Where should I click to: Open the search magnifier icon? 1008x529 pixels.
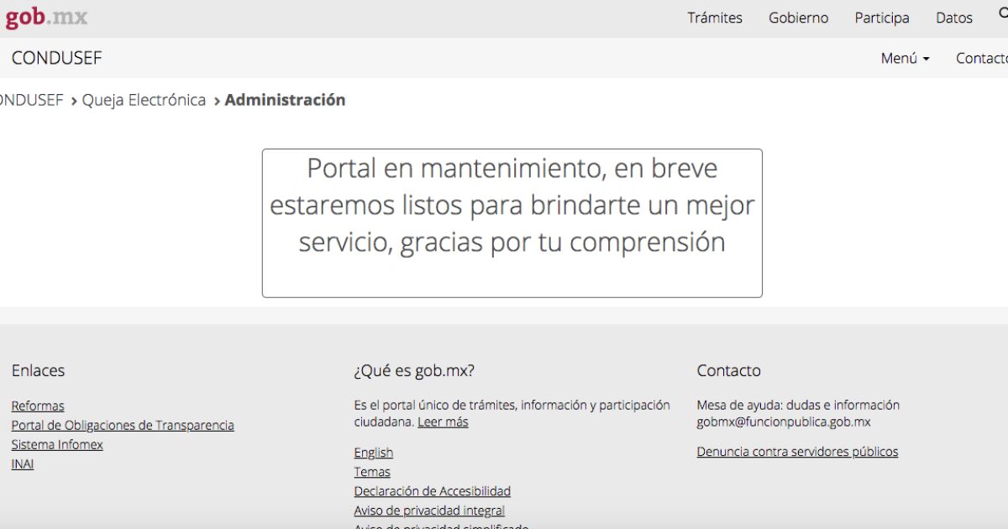1003,12
